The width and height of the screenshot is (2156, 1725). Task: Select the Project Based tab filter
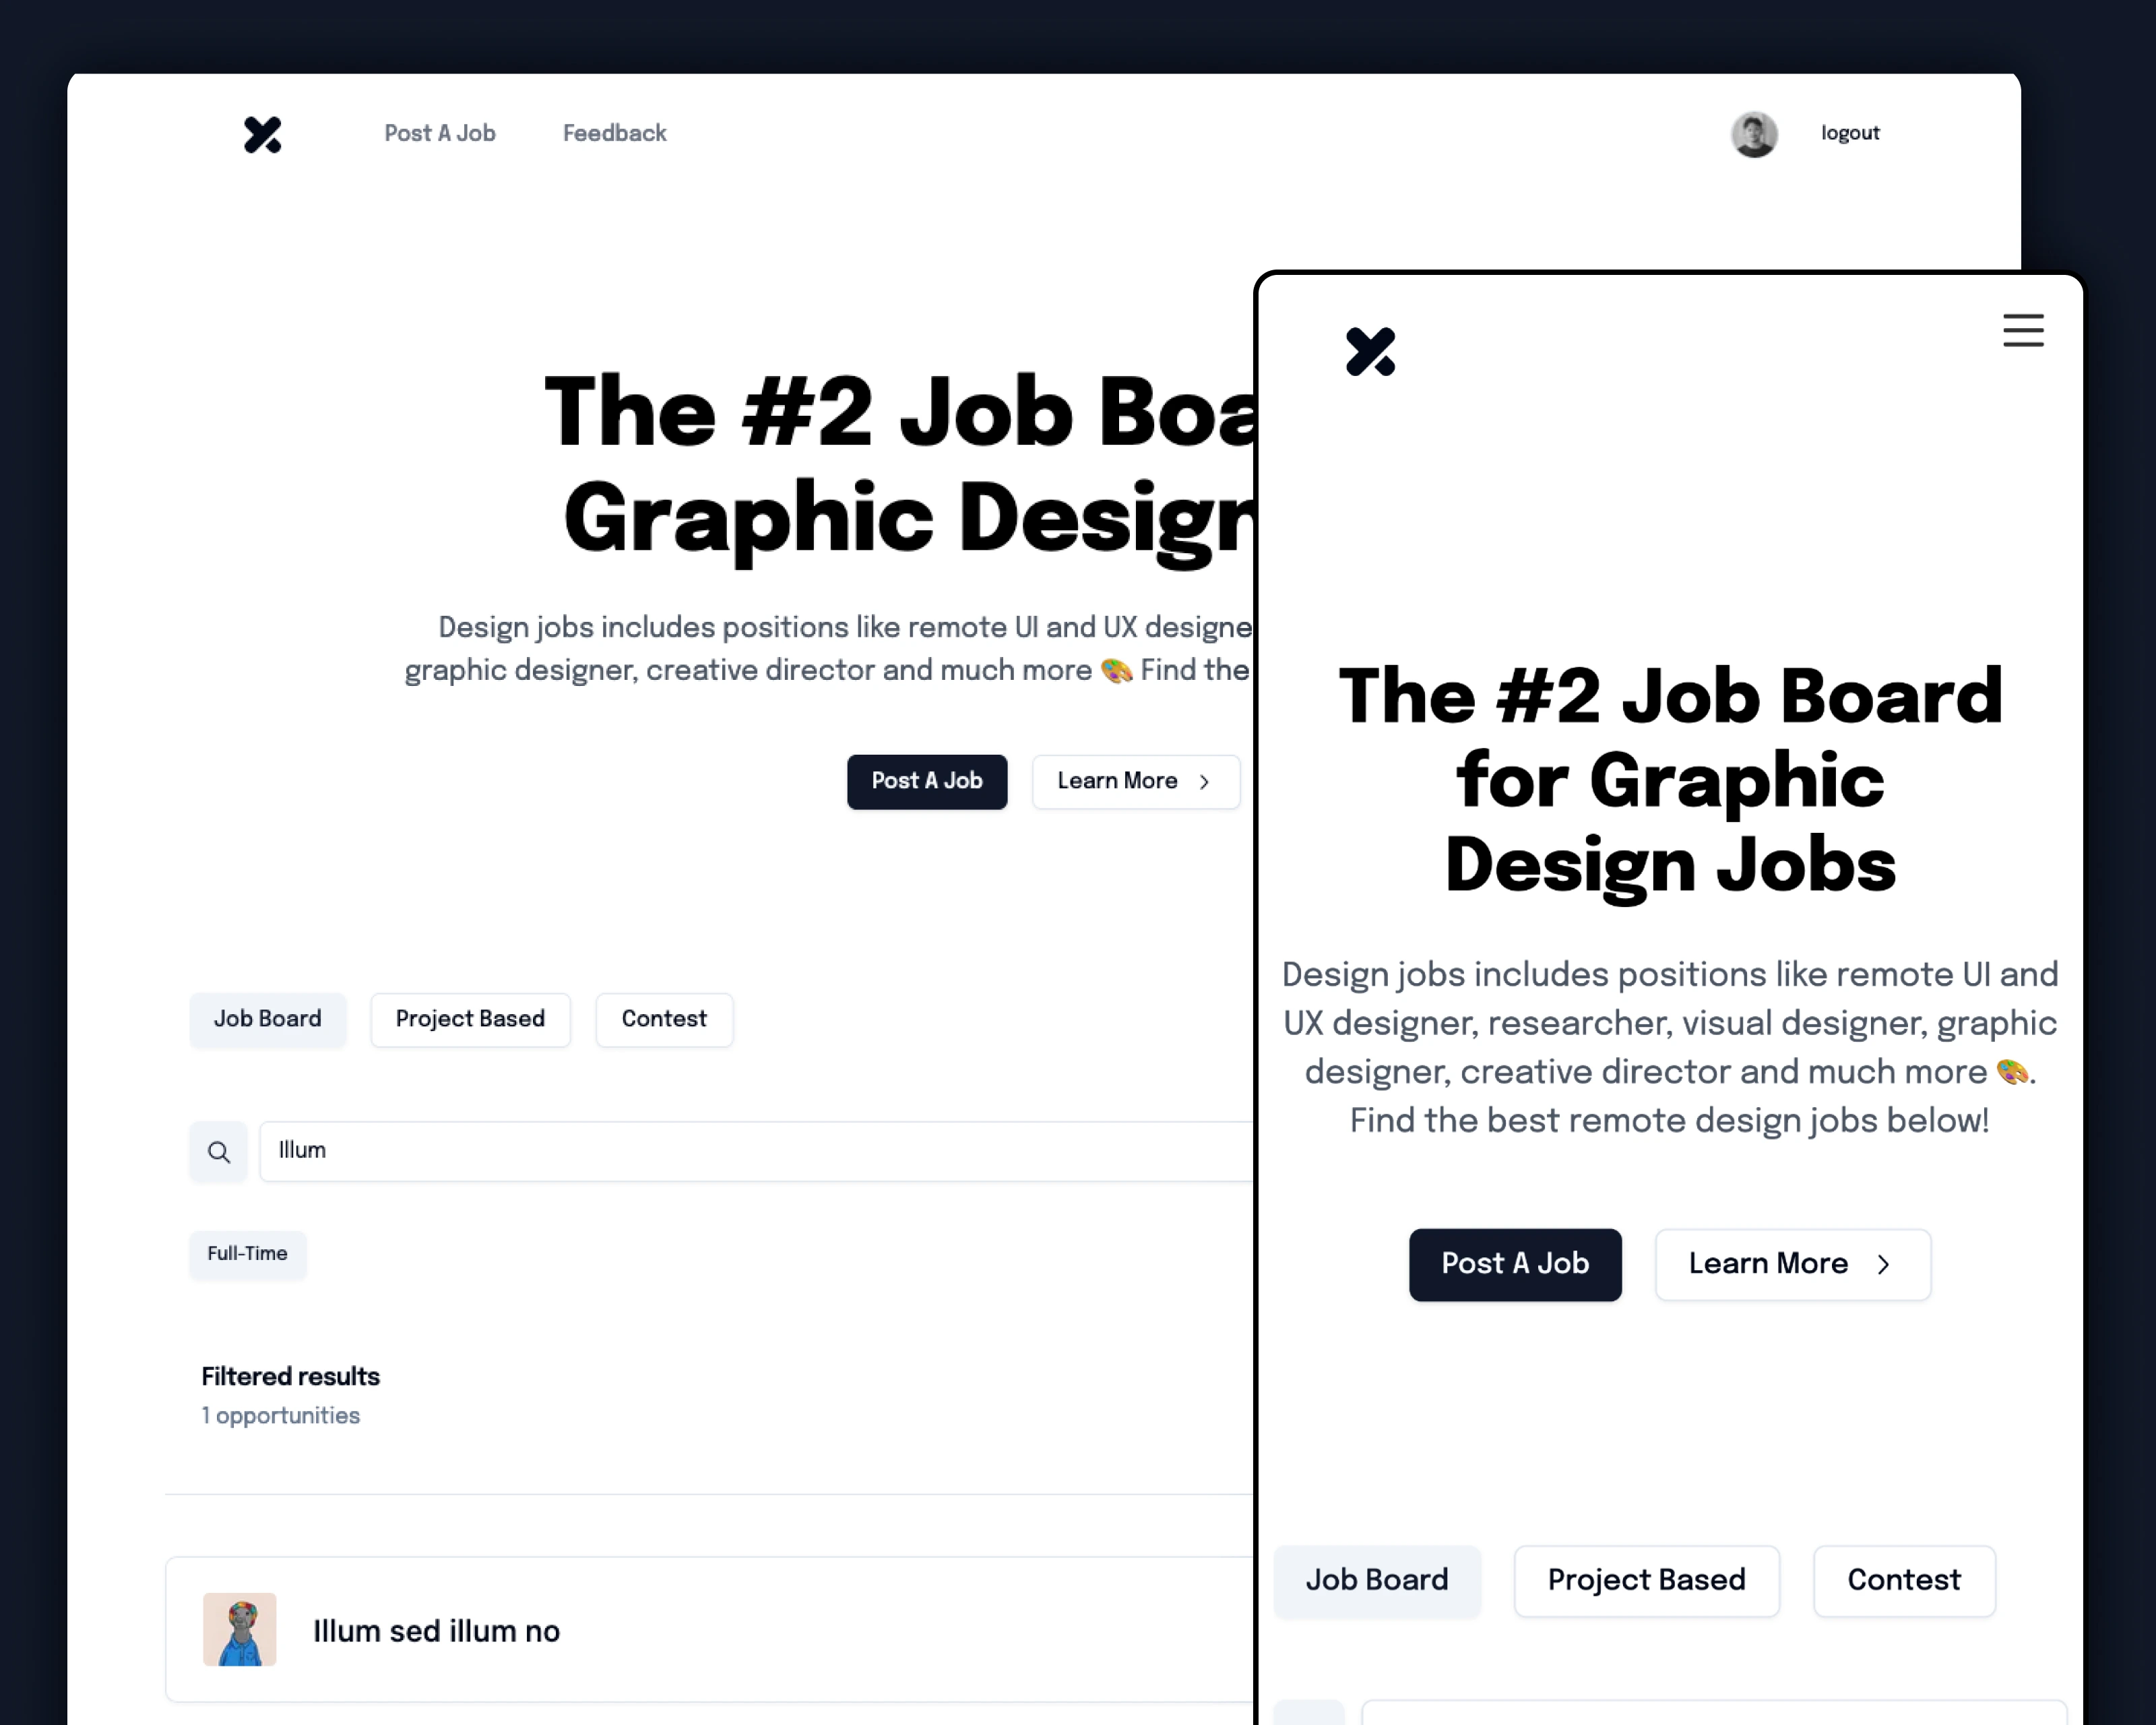pos(470,1019)
